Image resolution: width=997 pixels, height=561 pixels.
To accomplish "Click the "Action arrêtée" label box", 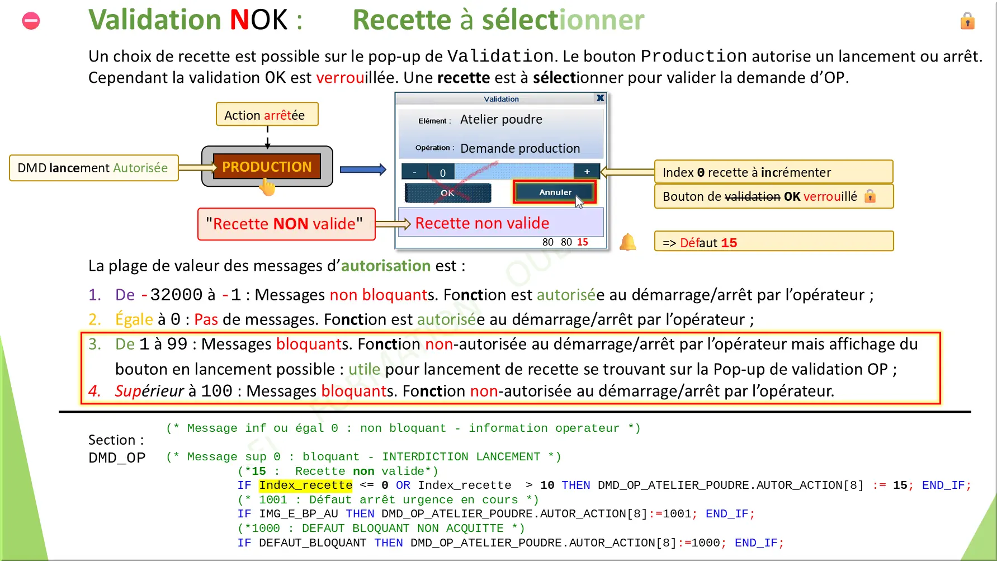I will click(x=267, y=115).
